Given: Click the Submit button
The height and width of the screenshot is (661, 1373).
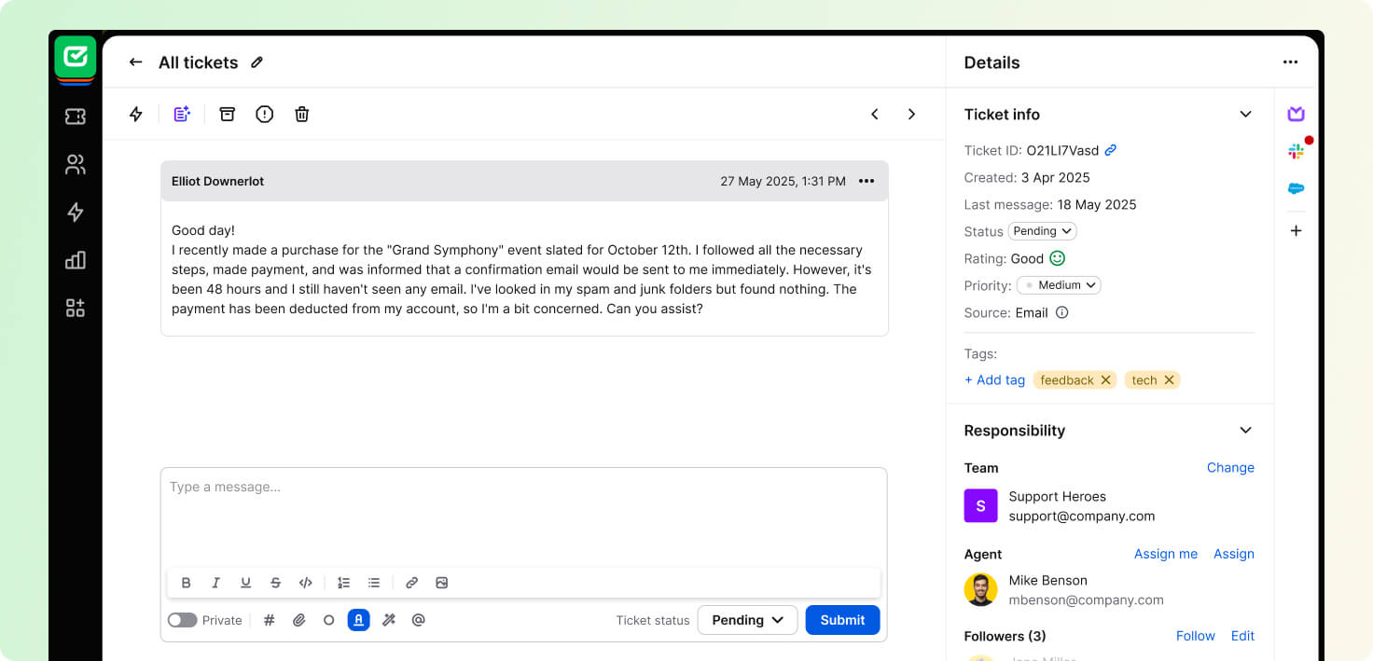Looking at the screenshot, I should click(x=842, y=620).
